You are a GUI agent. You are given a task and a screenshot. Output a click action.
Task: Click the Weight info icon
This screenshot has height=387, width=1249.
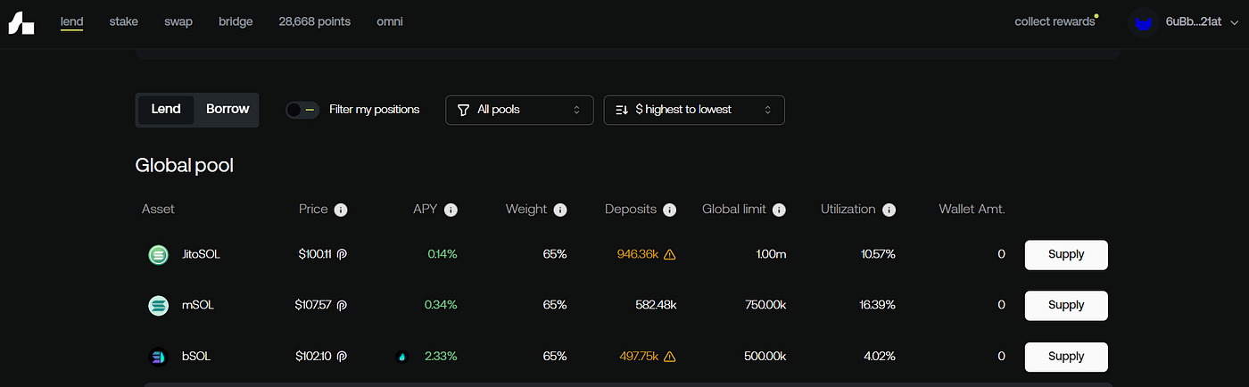pos(560,210)
